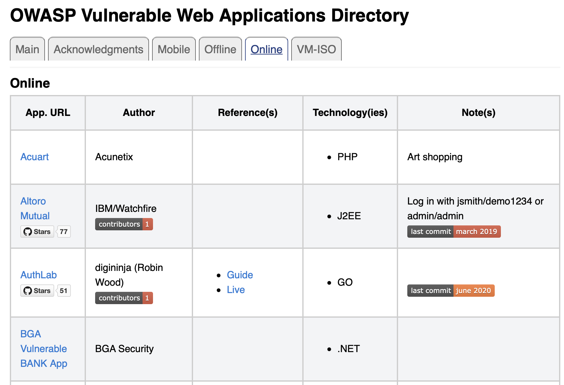
Task: Click the GO technology entry
Action: coord(345,282)
